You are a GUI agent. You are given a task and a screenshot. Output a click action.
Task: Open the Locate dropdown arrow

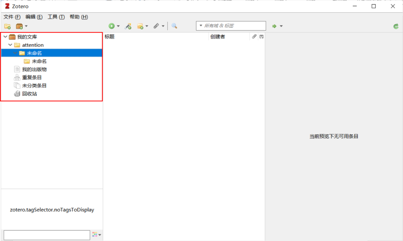[281, 26]
